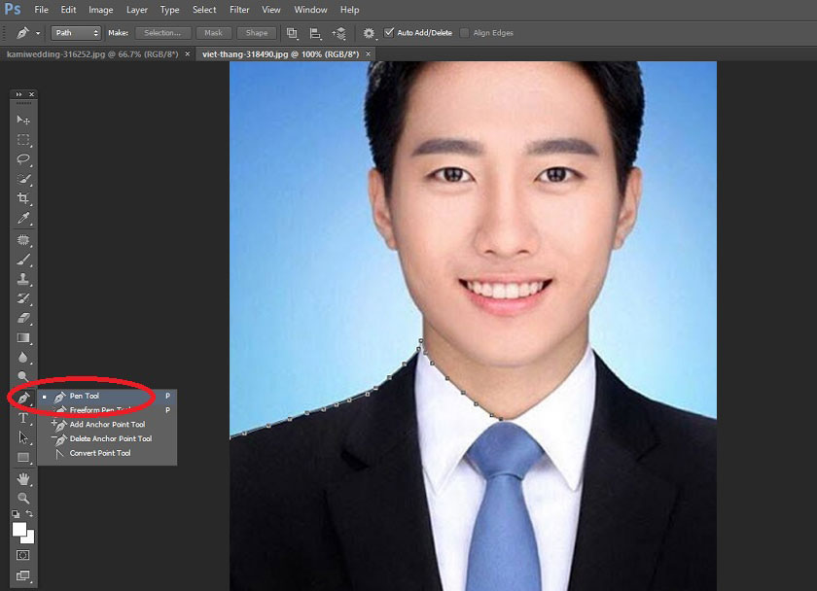This screenshot has height=591, width=817.
Task: Choose Add Anchor Point Tool
Action: (x=107, y=425)
